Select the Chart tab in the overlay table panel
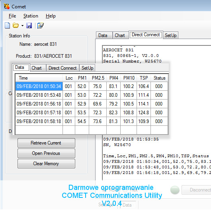The image size is (211, 211). point(38,68)
